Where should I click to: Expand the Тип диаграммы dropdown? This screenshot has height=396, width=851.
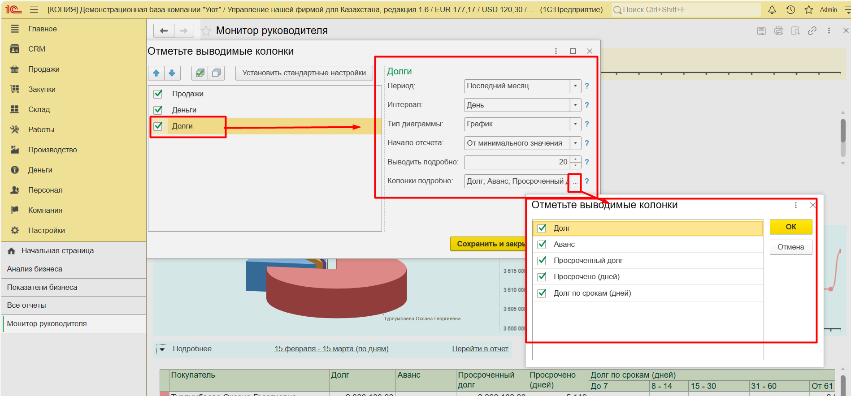click(x=575, y=124)
